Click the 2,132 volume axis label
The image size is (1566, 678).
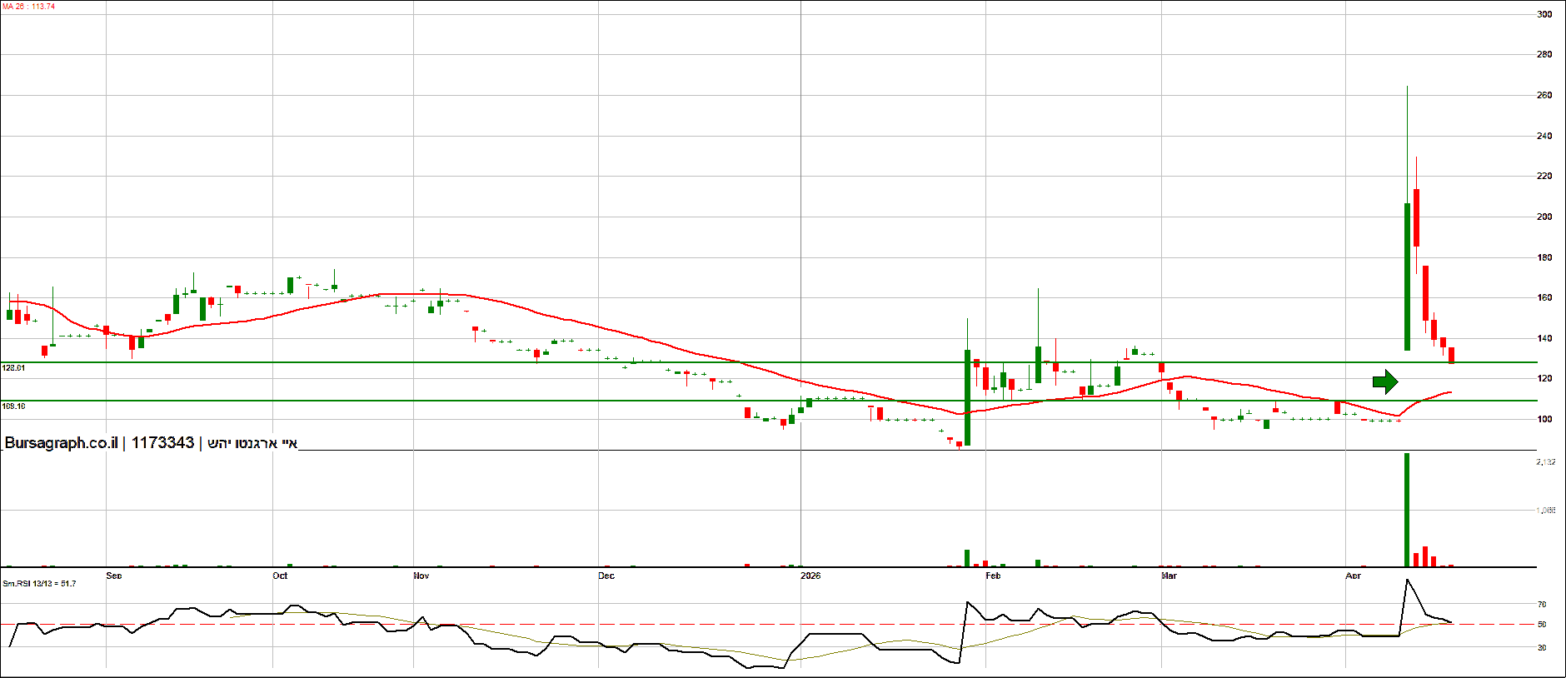pos(1545,461)
